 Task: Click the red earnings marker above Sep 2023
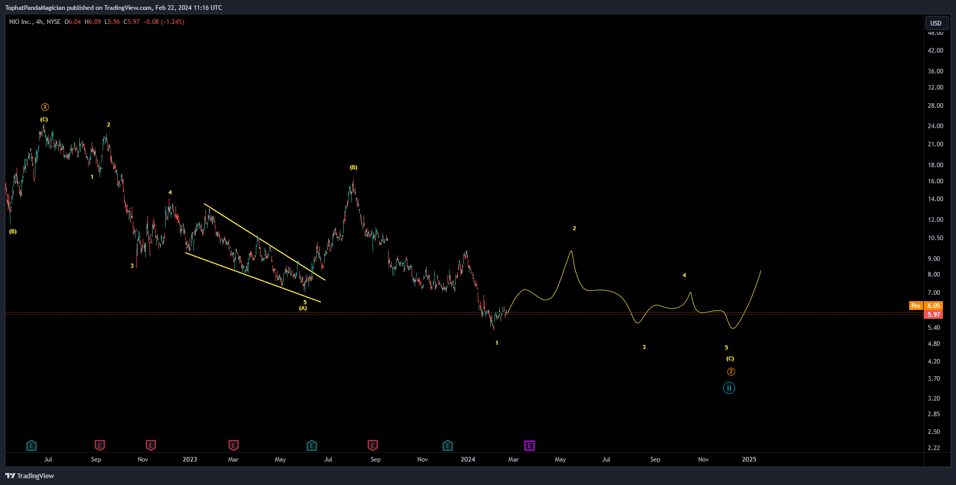373,445
